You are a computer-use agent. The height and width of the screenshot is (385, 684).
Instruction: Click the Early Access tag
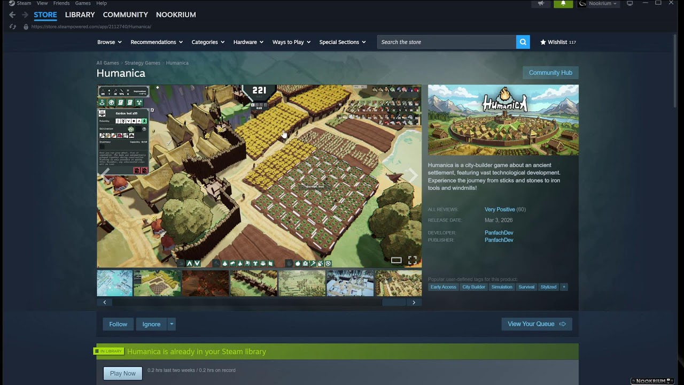pos(444,287)
